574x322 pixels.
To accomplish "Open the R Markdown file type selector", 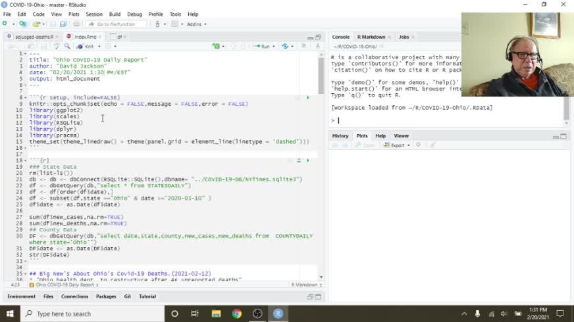I will coord(307,285).
